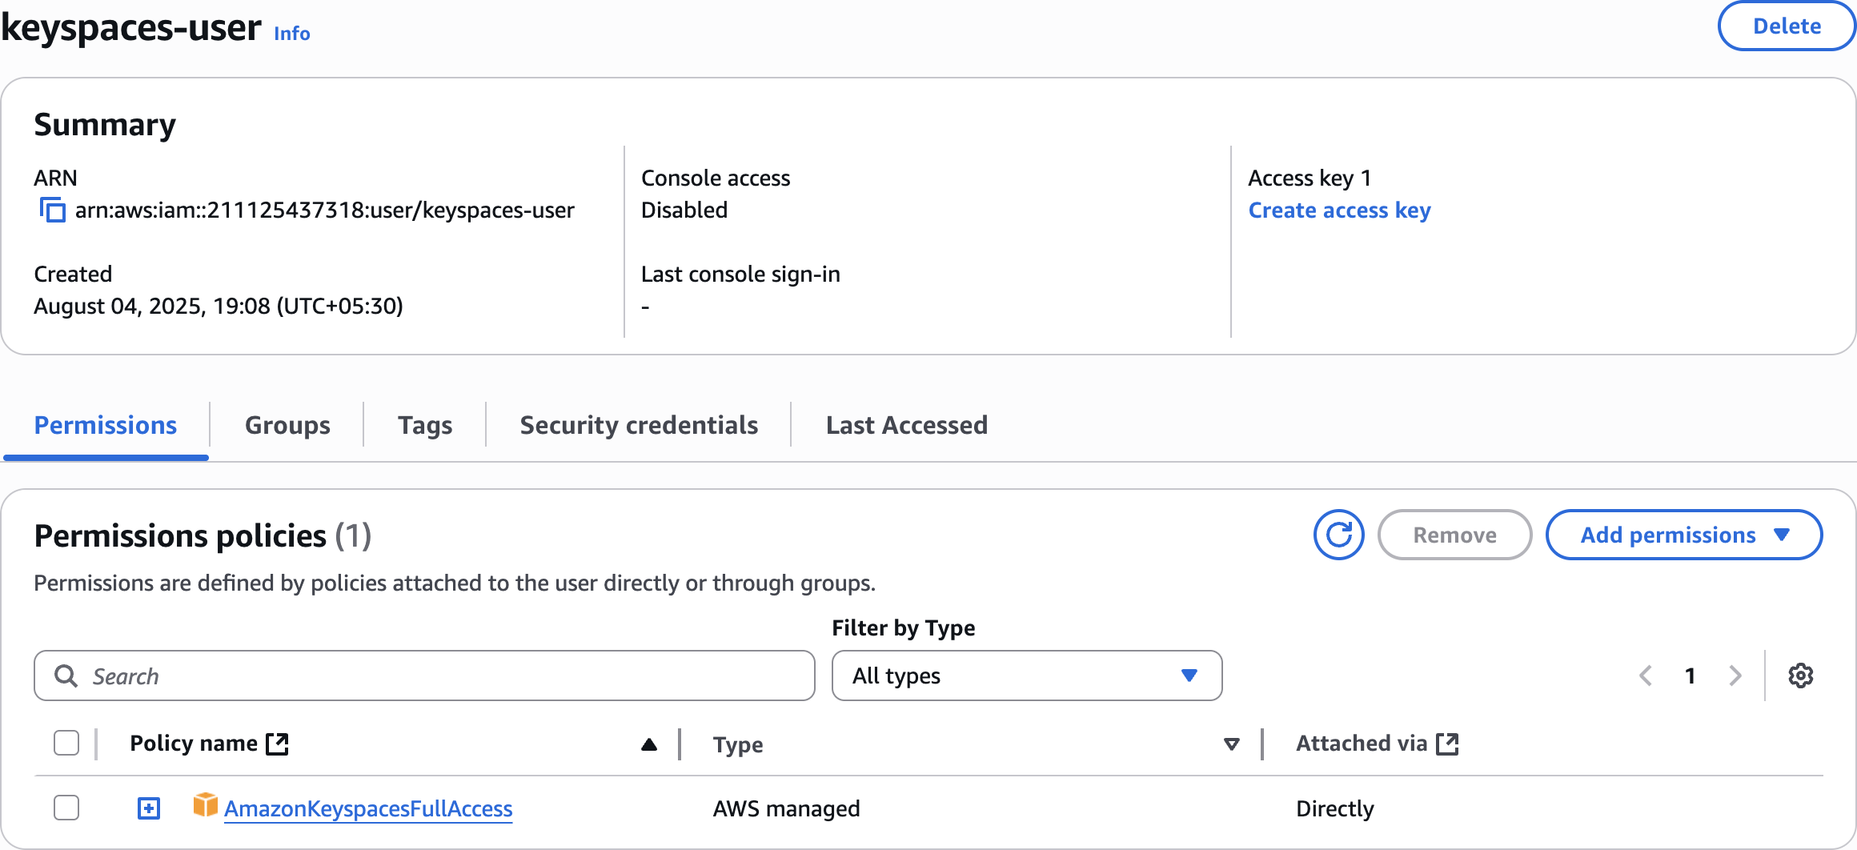Click the created date 'August 04, 2025, 19:08'
The image size is (1857, 850).
point(218,306)
